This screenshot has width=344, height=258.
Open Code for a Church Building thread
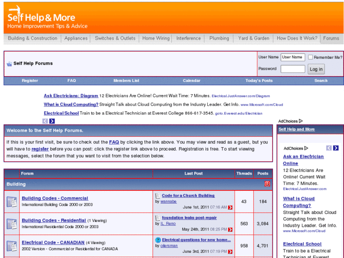188,196
